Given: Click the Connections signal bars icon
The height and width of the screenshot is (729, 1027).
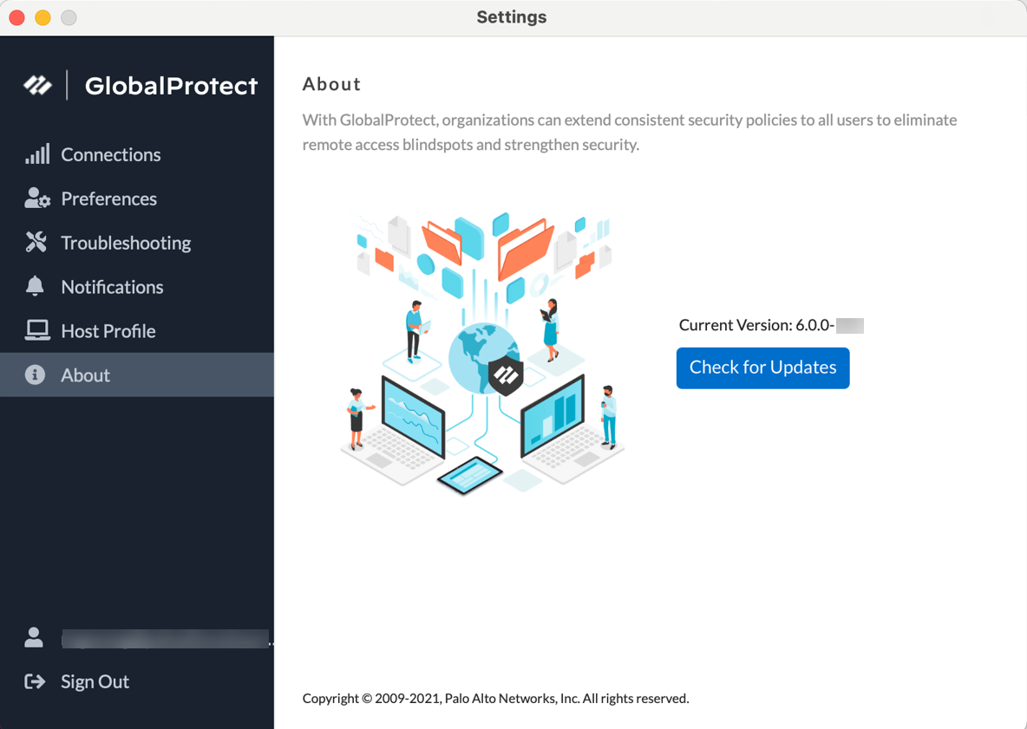Looking at the screenshot, I should tap(37, 154).
